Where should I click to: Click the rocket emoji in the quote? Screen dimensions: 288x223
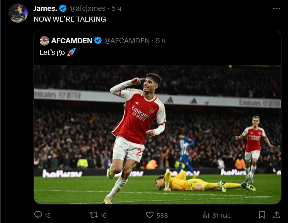tap(71, 52)
